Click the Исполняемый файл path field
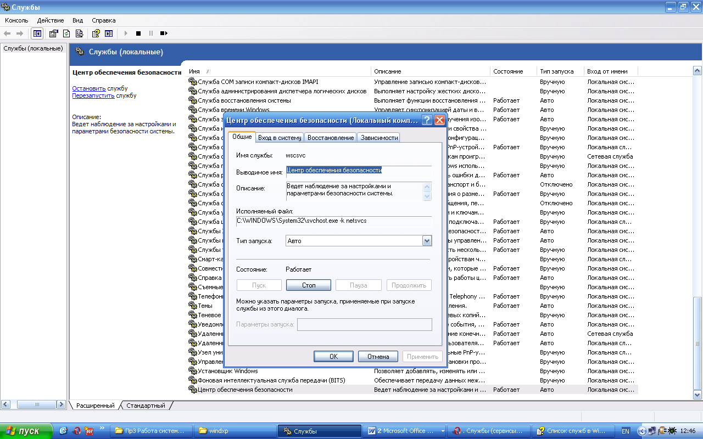Screen dimensions: 703x439 tap(334, 221)
